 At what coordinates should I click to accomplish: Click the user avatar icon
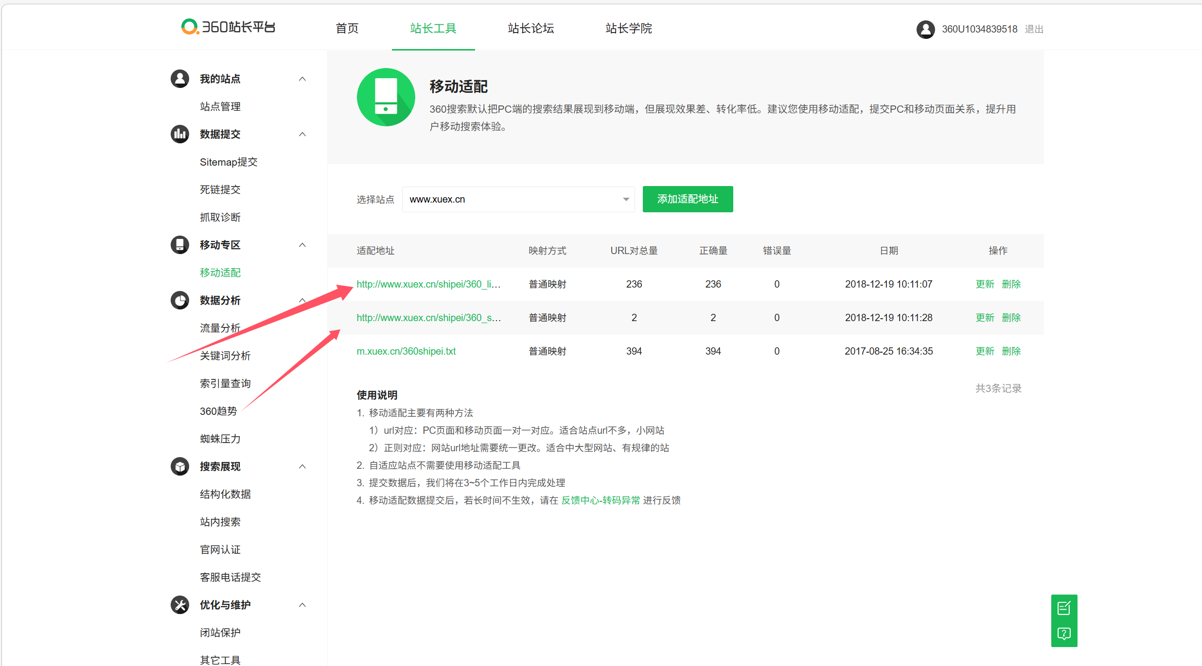click(925, 29)
